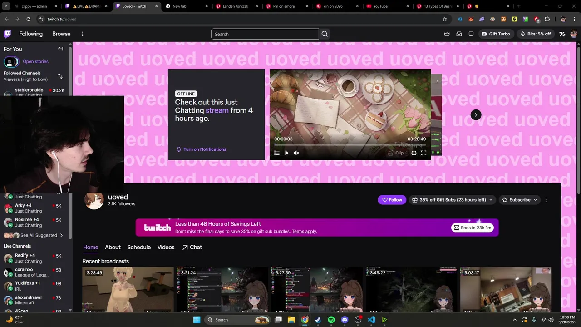Open the video chapters list icon

[x=277, y=153]
